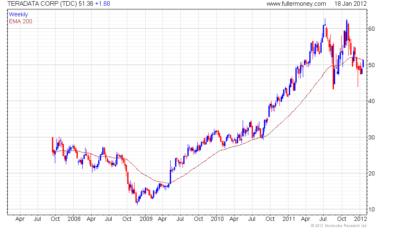Click the 40 price axis label
The width and height of the screenshot is (401, 229).
(x=372, y=101)
